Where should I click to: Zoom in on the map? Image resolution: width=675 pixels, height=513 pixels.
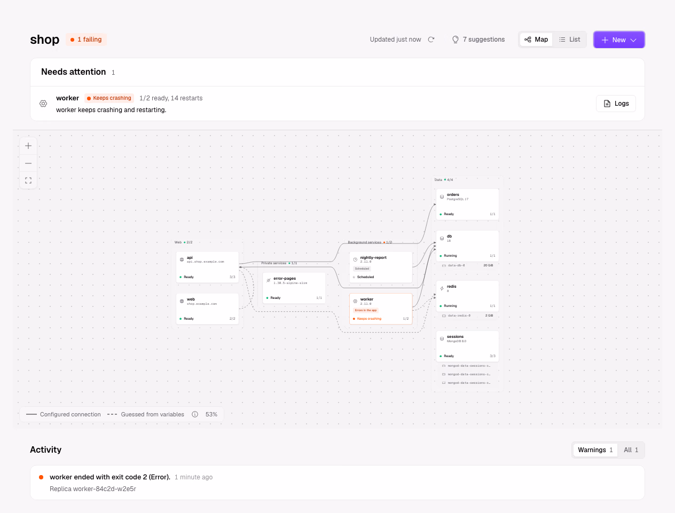pyautogui.click(x=28, y=146)
